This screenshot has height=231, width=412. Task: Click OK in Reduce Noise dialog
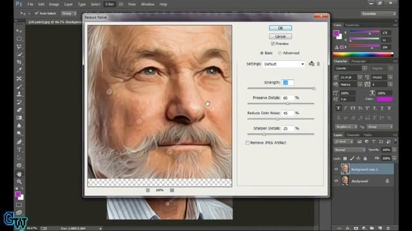[281, 28]
